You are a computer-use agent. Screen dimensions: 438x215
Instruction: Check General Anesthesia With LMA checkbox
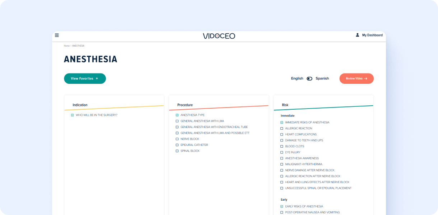[x=177, y=121]
